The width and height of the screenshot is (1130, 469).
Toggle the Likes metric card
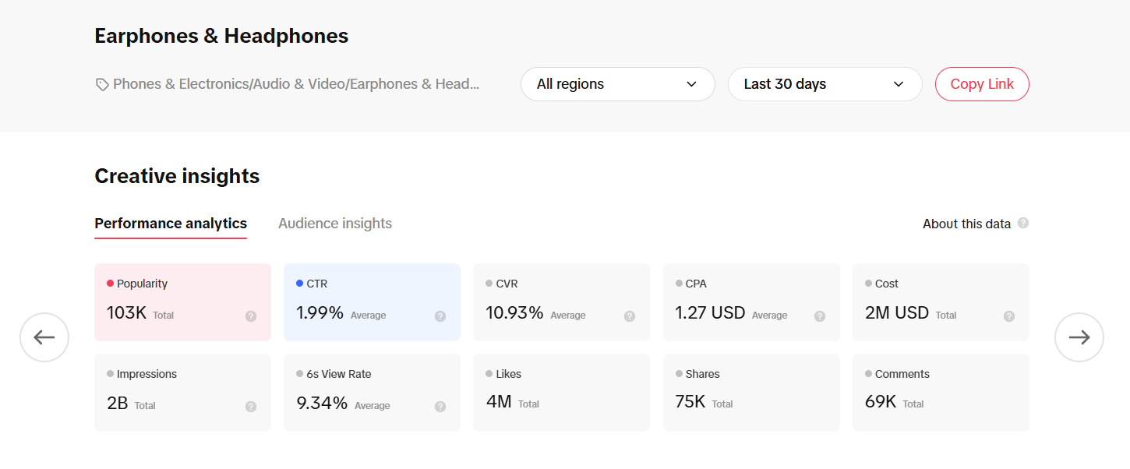(561, 393)
